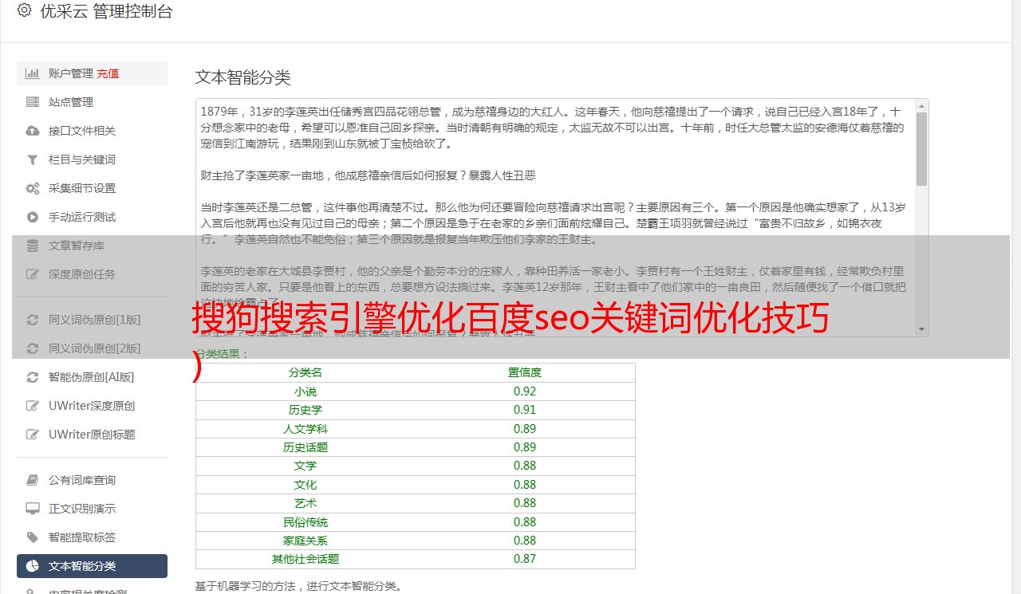Select the active 文本智能分类 item
This screenshot has width=1021, height=594.
pyautogui.click(x=92, y=566)
